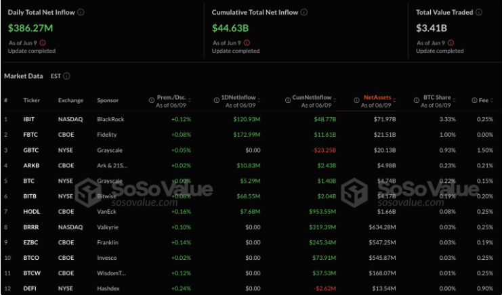Click the $386.27M daily inflow value
Viewport: 504px width, 295px height.
point(30,28)
